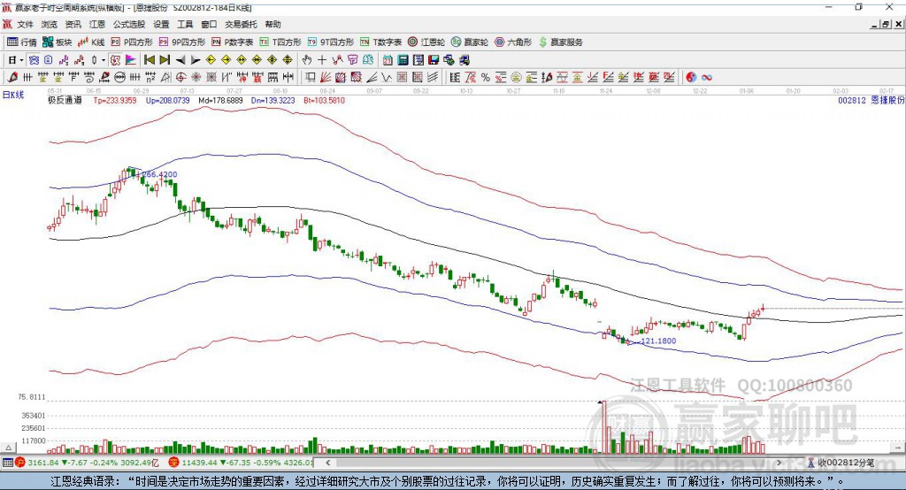Click the Tp=233.9359 value

(x=115, y=101)
